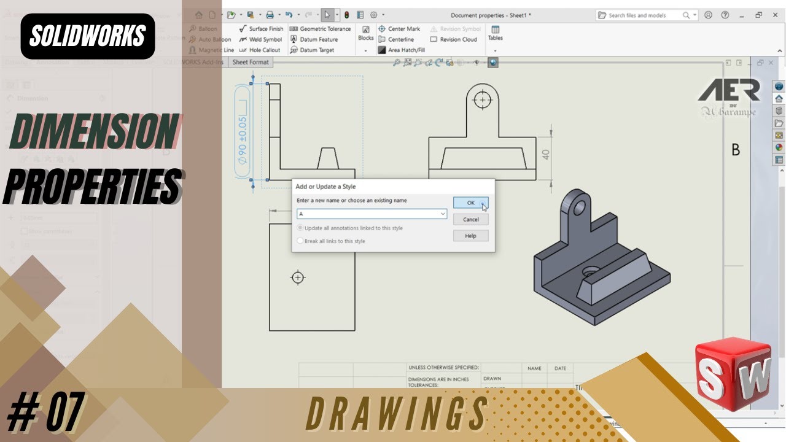Expand the Tables dropdown arrow
Image resolution: width=786 pixels, height=442 pixels.
coord(495,50)
